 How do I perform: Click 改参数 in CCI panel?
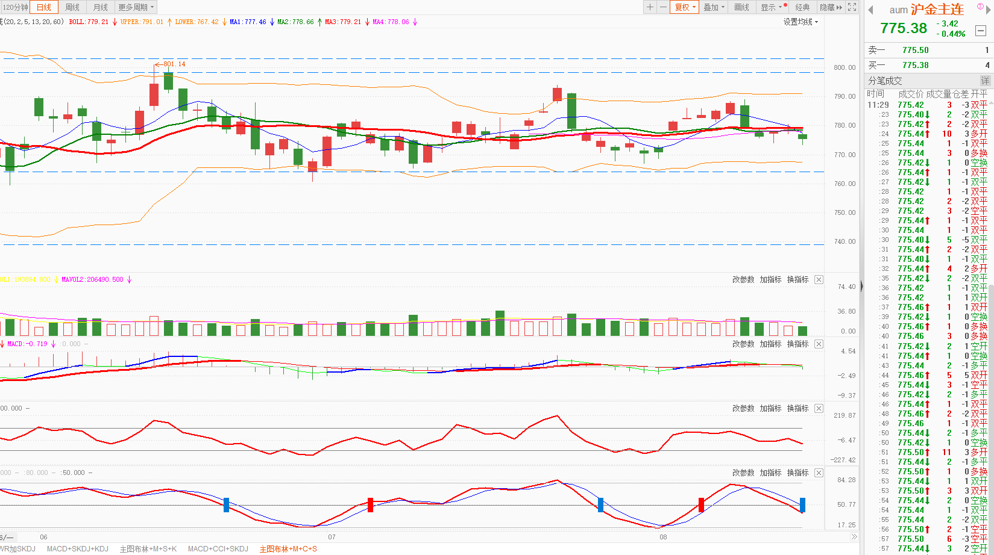pos(743,408)
